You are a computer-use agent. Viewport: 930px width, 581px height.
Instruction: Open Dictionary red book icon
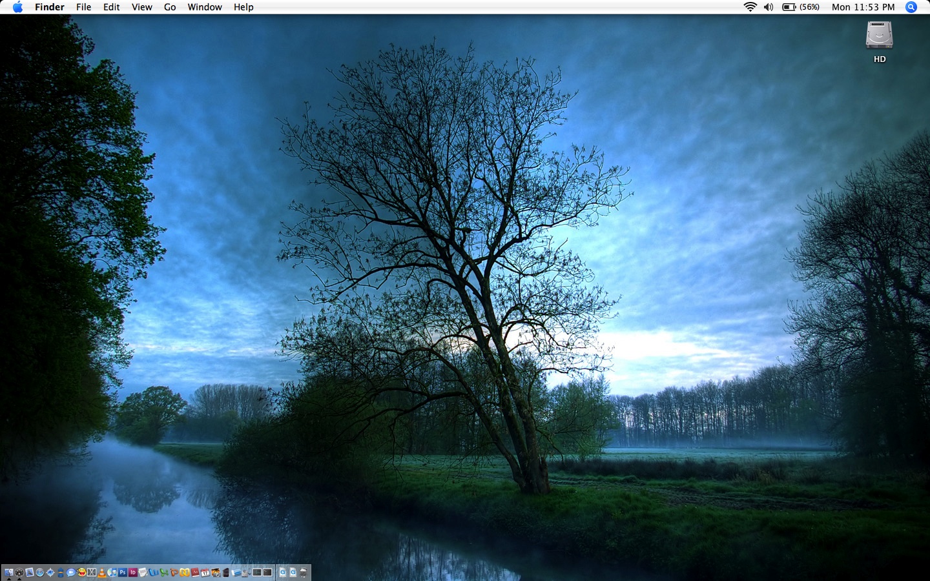(x=195, y=572)
